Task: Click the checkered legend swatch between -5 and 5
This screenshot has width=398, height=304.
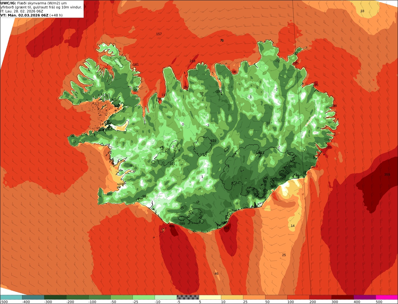Action: [x=188, y=297]
